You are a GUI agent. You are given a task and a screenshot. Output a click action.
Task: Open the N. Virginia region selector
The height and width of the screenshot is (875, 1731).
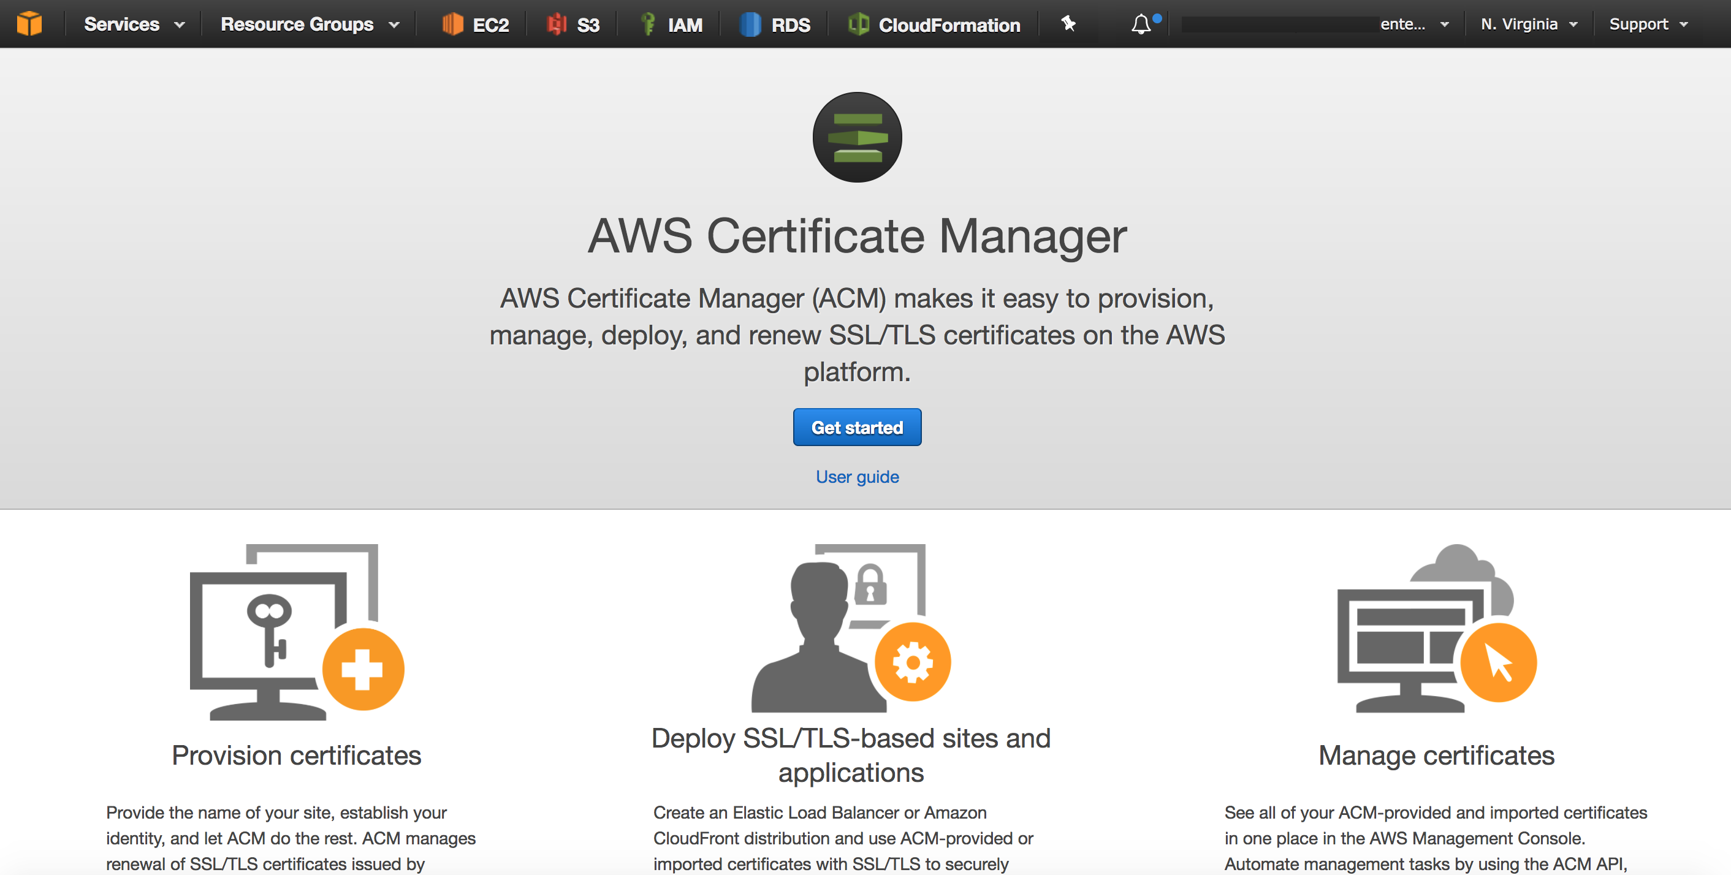[x=1529, y=24]
